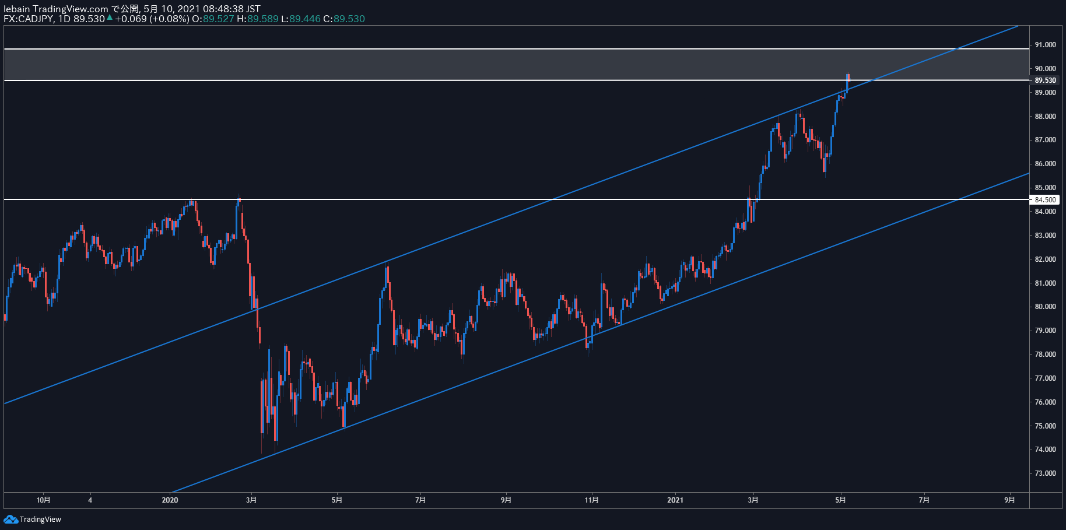The image size is (1066, 530).
Task: Select the gray shaded resistance zone rectangle
Action: tap(516, 64)
